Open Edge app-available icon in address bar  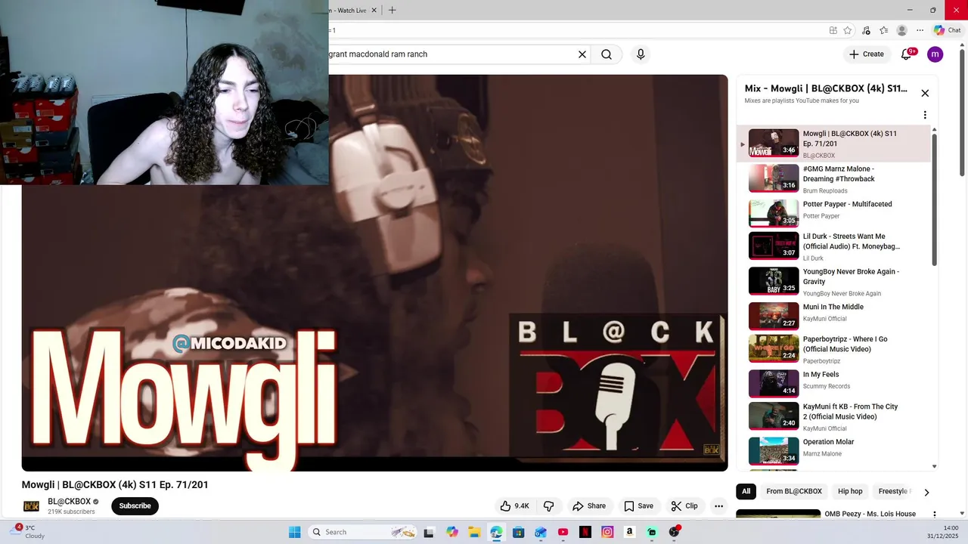[833, 30]
